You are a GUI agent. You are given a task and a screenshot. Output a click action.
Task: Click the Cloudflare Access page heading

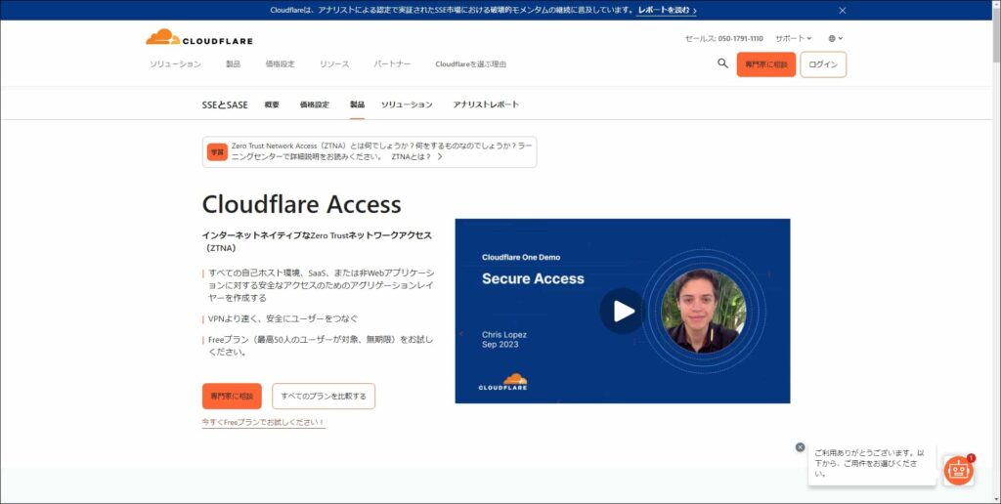[x=301, y=205]
